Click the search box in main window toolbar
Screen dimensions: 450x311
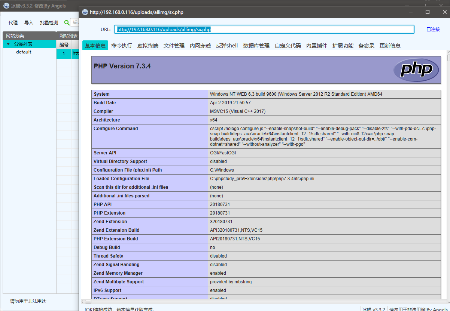(75, 22)
